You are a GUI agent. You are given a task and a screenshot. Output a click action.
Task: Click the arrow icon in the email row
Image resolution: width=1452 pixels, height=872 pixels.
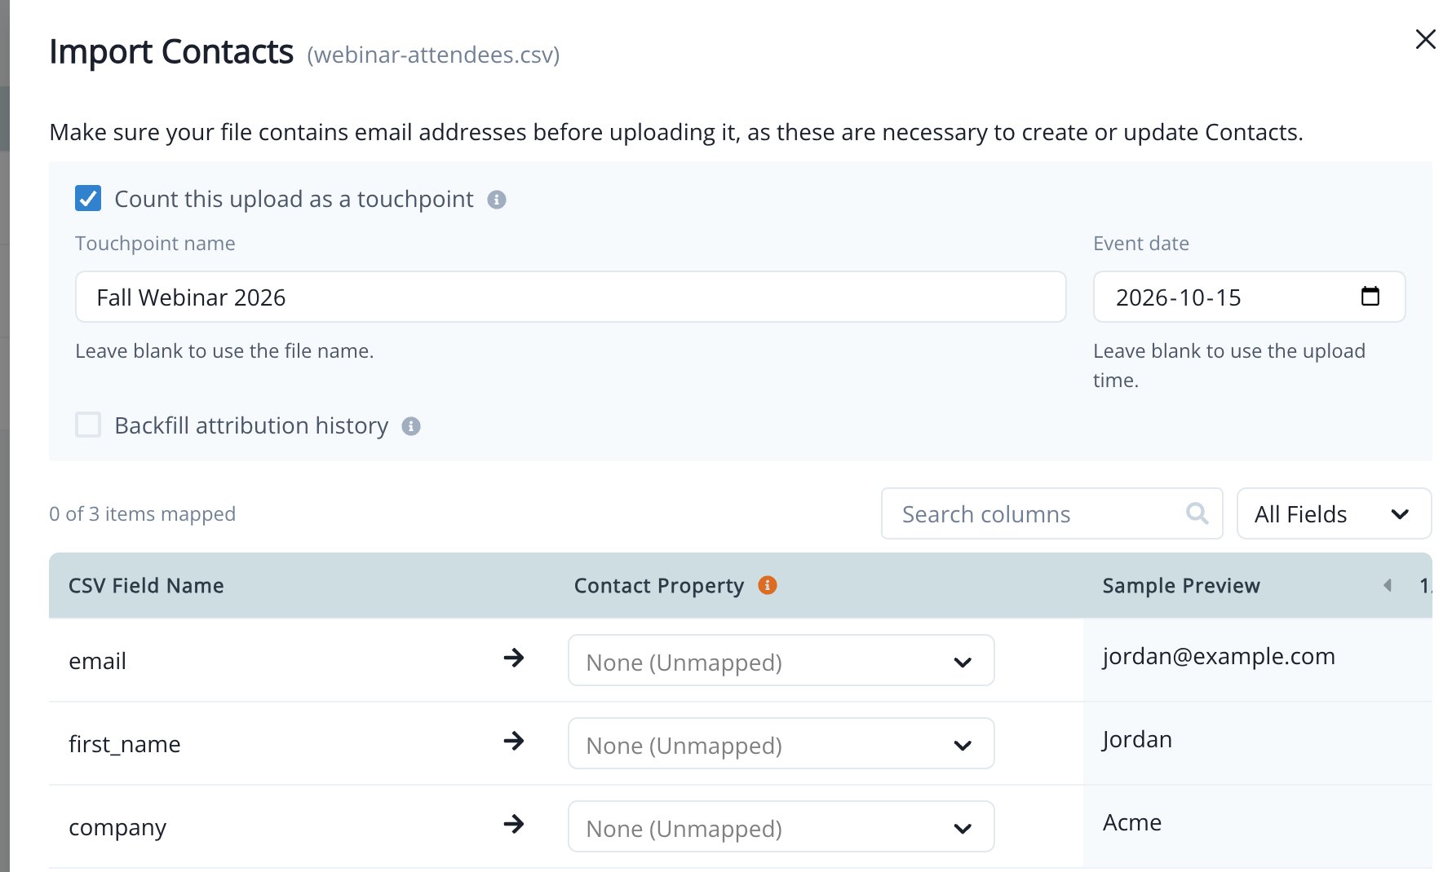coord(514,658)
